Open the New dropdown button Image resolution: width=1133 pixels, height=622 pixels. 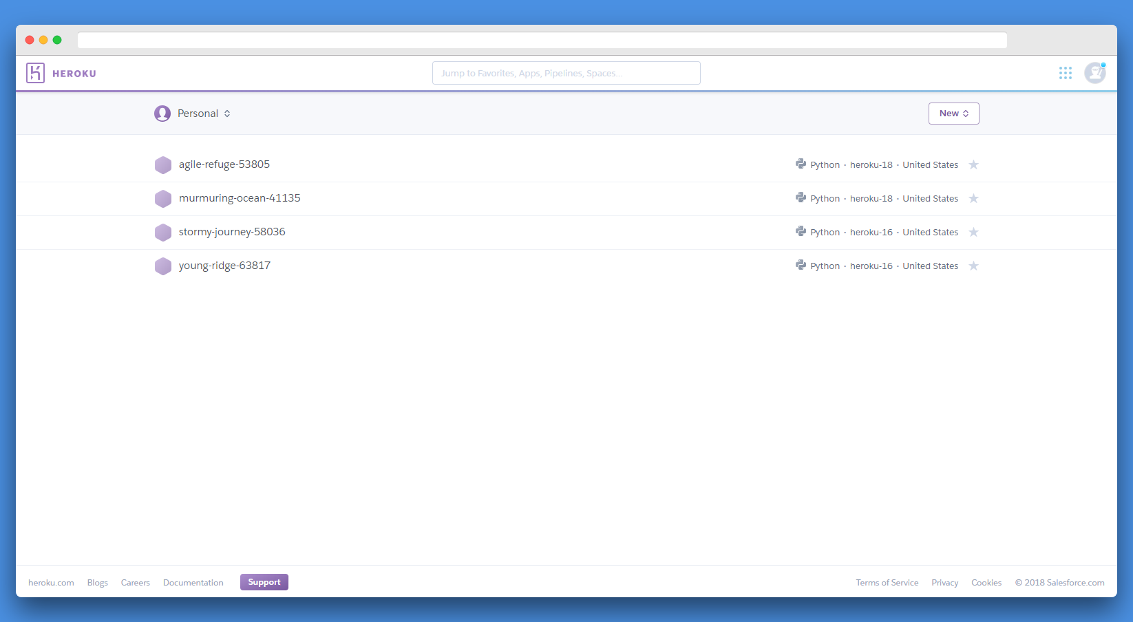click(x=953, y=114)
